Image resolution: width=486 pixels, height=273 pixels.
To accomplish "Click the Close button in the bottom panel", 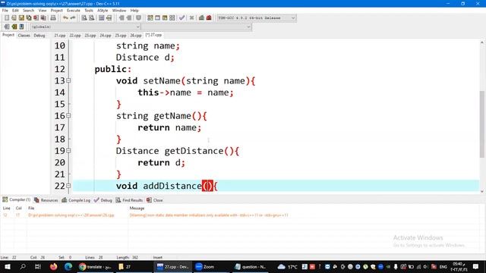I will pyautogui.click(x=155, y=200).
